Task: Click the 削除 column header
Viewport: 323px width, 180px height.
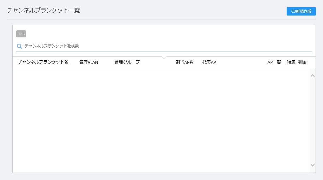Action: 302,62
